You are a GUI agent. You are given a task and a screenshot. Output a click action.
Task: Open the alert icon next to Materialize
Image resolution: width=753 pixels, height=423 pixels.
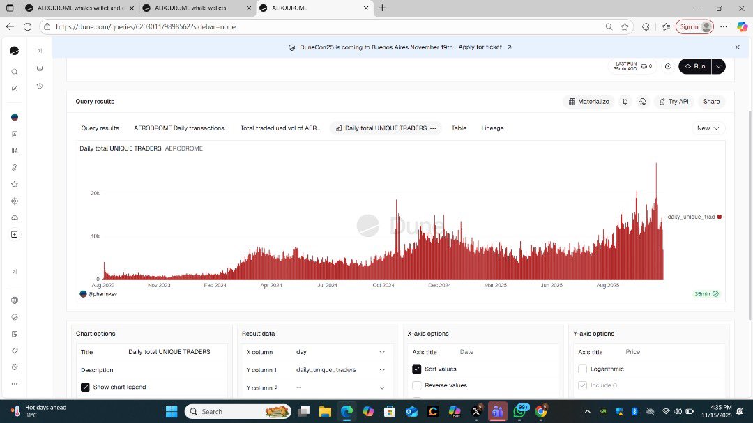(625, 102)
